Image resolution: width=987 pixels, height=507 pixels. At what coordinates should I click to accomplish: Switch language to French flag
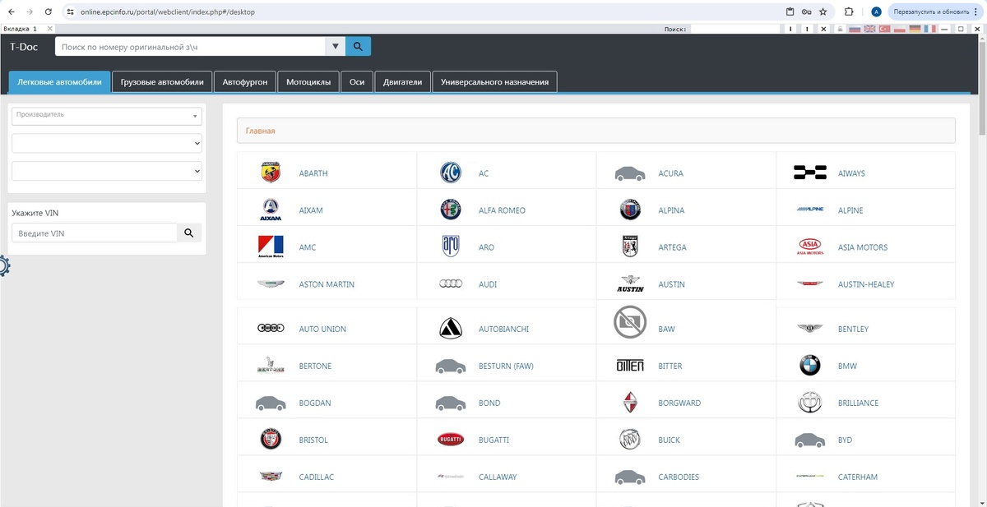point(929,28)
